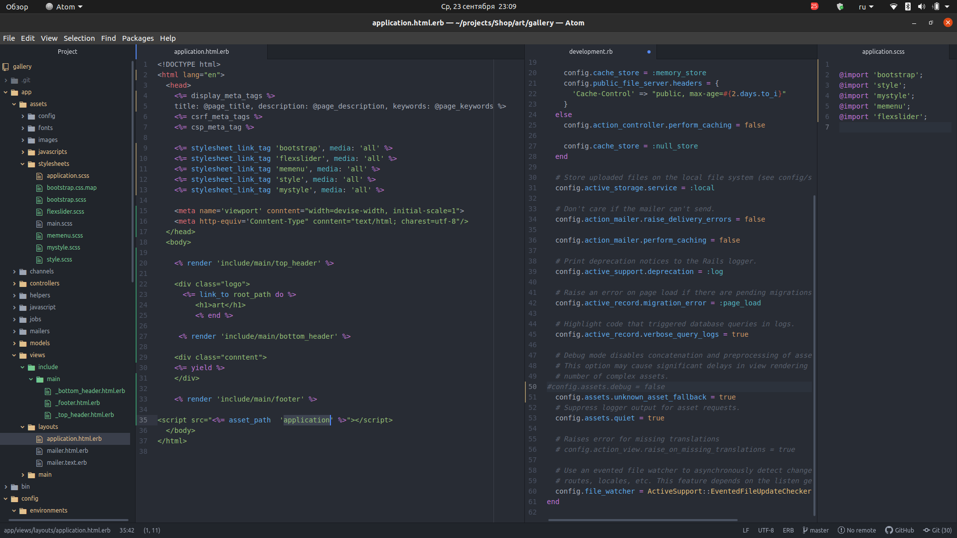Click the battery indicator in top bar
Image resolution: width=957 pixels, height=538 pixels.
[936, 7]
